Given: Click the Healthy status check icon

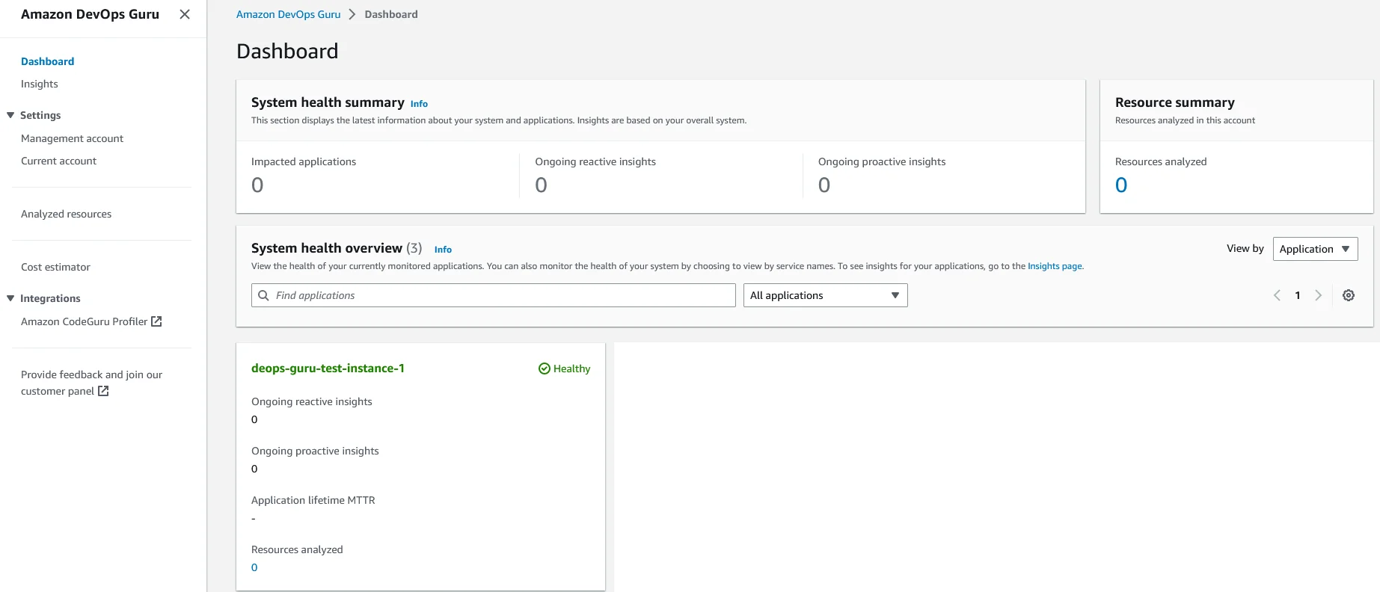Looking at the screenshot, I should click(545, 369).
